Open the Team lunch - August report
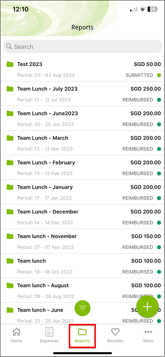165x357 pixels. 82,291
